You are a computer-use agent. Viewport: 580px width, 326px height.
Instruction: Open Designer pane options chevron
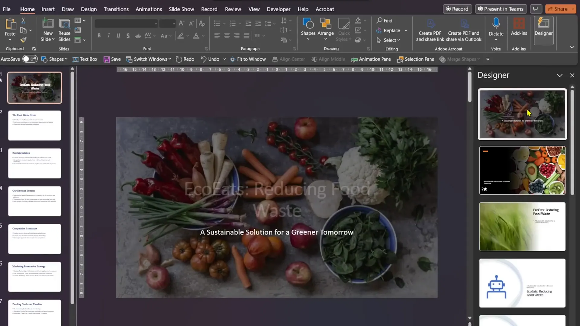pos(559,75)
